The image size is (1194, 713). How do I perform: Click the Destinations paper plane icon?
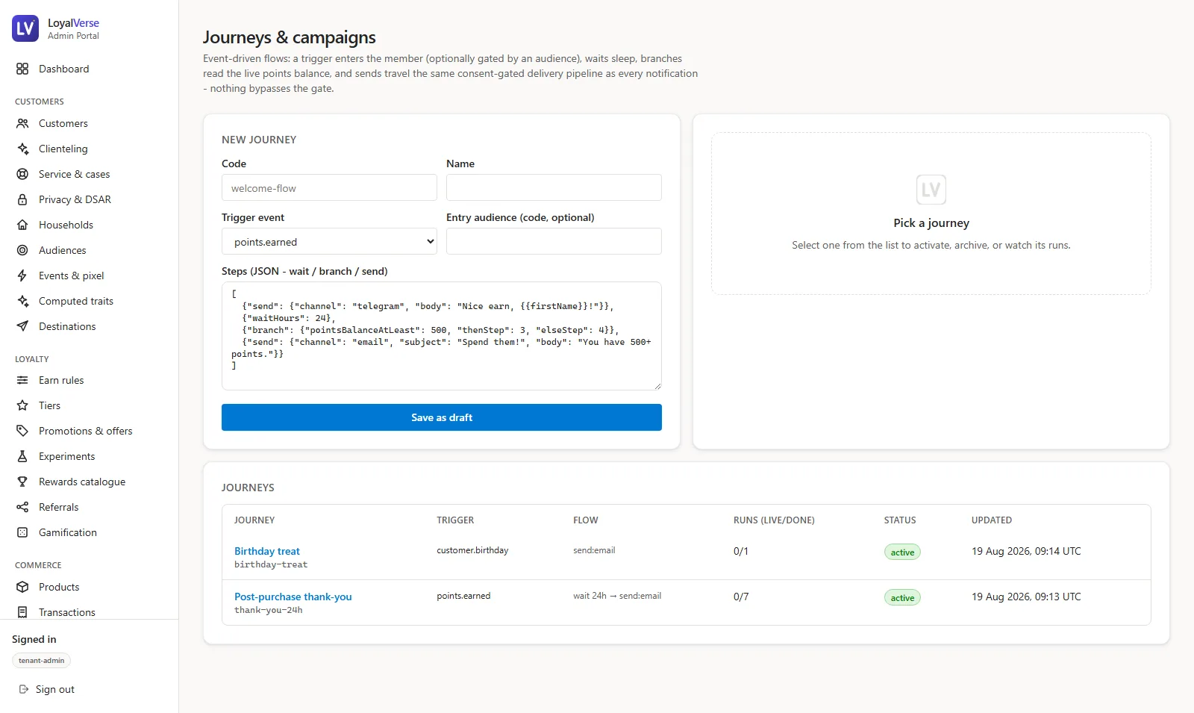pyautogui.click(x=22, y=326)
